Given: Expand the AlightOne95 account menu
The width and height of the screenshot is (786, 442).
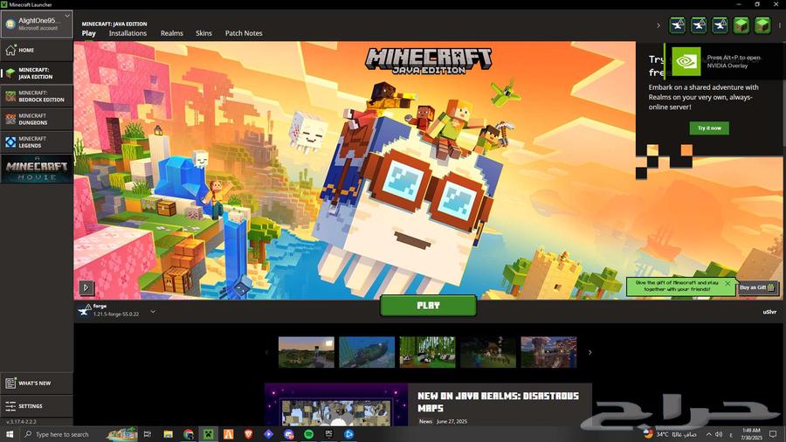Looking at the screenshot, I should [x=37, y=24].
